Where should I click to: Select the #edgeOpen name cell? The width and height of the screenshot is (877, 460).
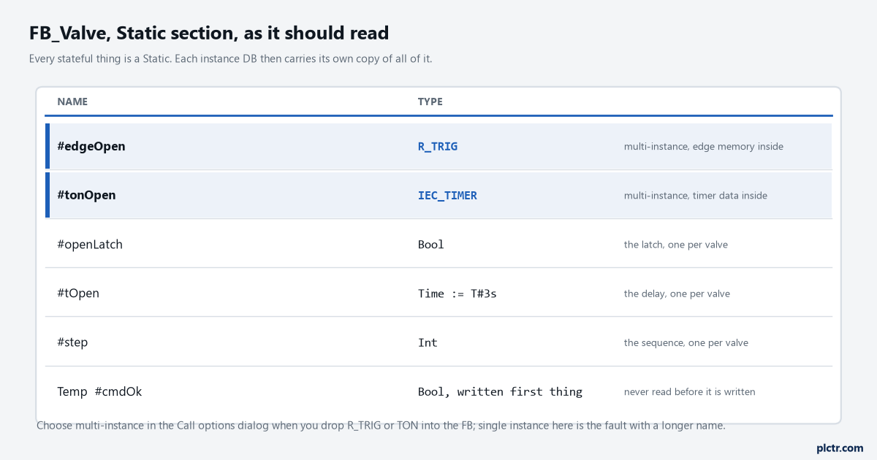pyautogui.click(x=91, y=146)
